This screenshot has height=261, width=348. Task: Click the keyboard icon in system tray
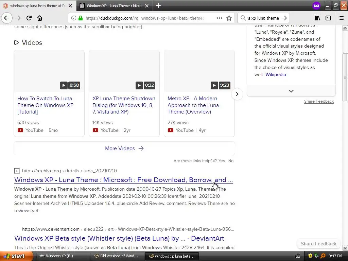coord(298,256)
